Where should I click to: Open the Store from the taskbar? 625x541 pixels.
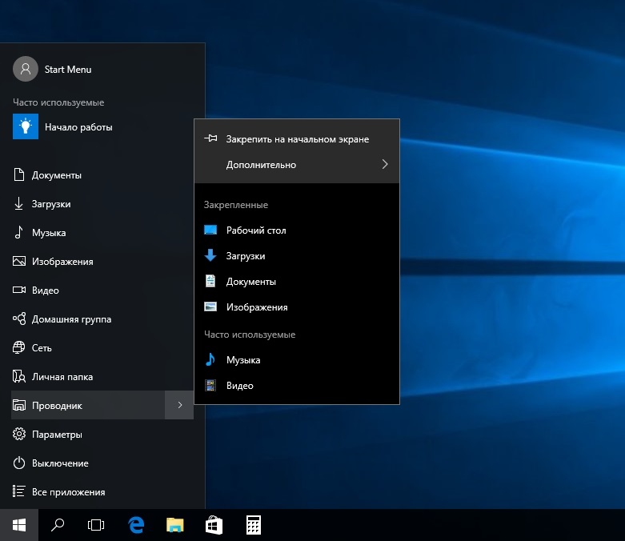click(x=214, y=525)
